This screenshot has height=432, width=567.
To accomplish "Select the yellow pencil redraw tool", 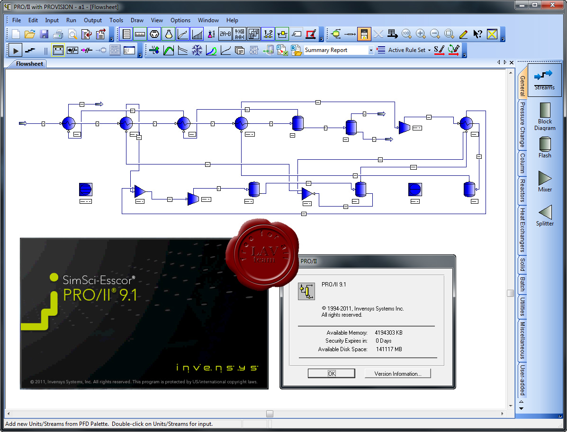I will coord(463,35).
